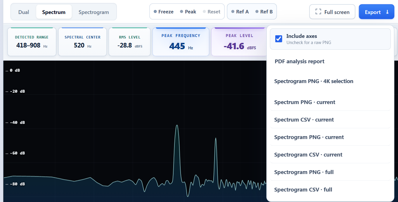Choose Spectrogram PNG · full
Viewport: 398px width, 202px height.
pyautogui.click(x=330, y=172)
